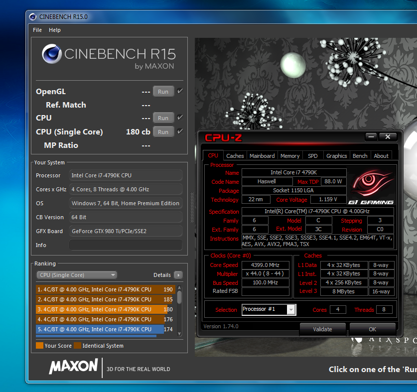The image size is (417, 392).
Task: Click the G1 Gaming eye logo in CPU-Z
Action: click(371, 187)
